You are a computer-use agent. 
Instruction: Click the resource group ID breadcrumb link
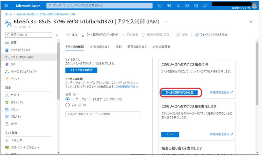pos(46,14)
